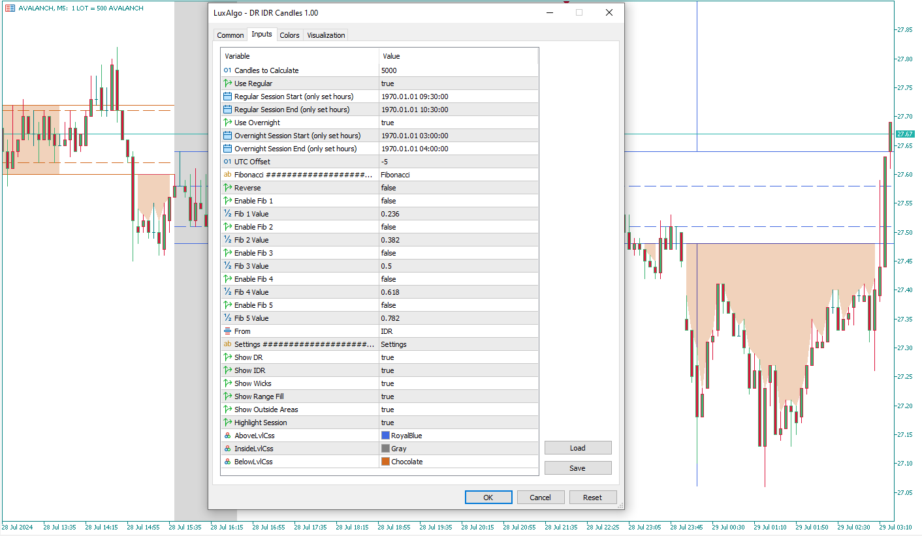Click the color icon beside AboveLvlCss
This screenshot has width=922, height=536.
(227, 436)
